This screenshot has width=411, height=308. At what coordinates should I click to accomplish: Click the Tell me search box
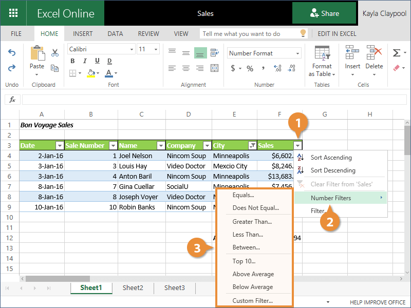point(249,34)
